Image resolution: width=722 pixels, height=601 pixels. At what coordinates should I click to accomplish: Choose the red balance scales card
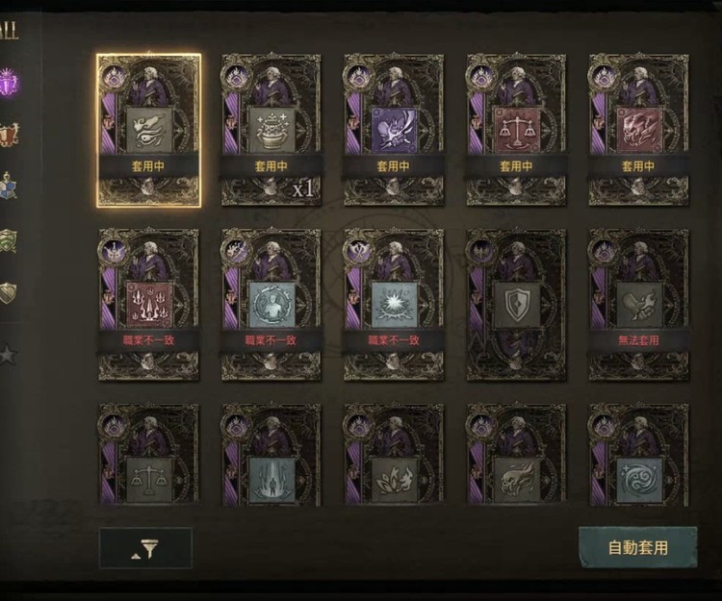516,131
